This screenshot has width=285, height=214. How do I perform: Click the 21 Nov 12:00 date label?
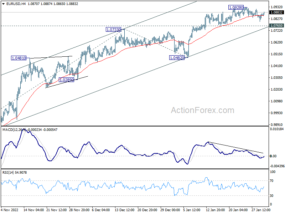click(x=57, y=210)
